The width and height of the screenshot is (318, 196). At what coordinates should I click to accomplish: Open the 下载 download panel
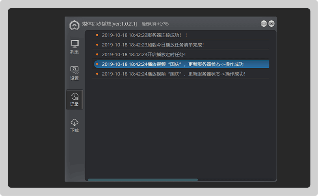coord(74,126)
